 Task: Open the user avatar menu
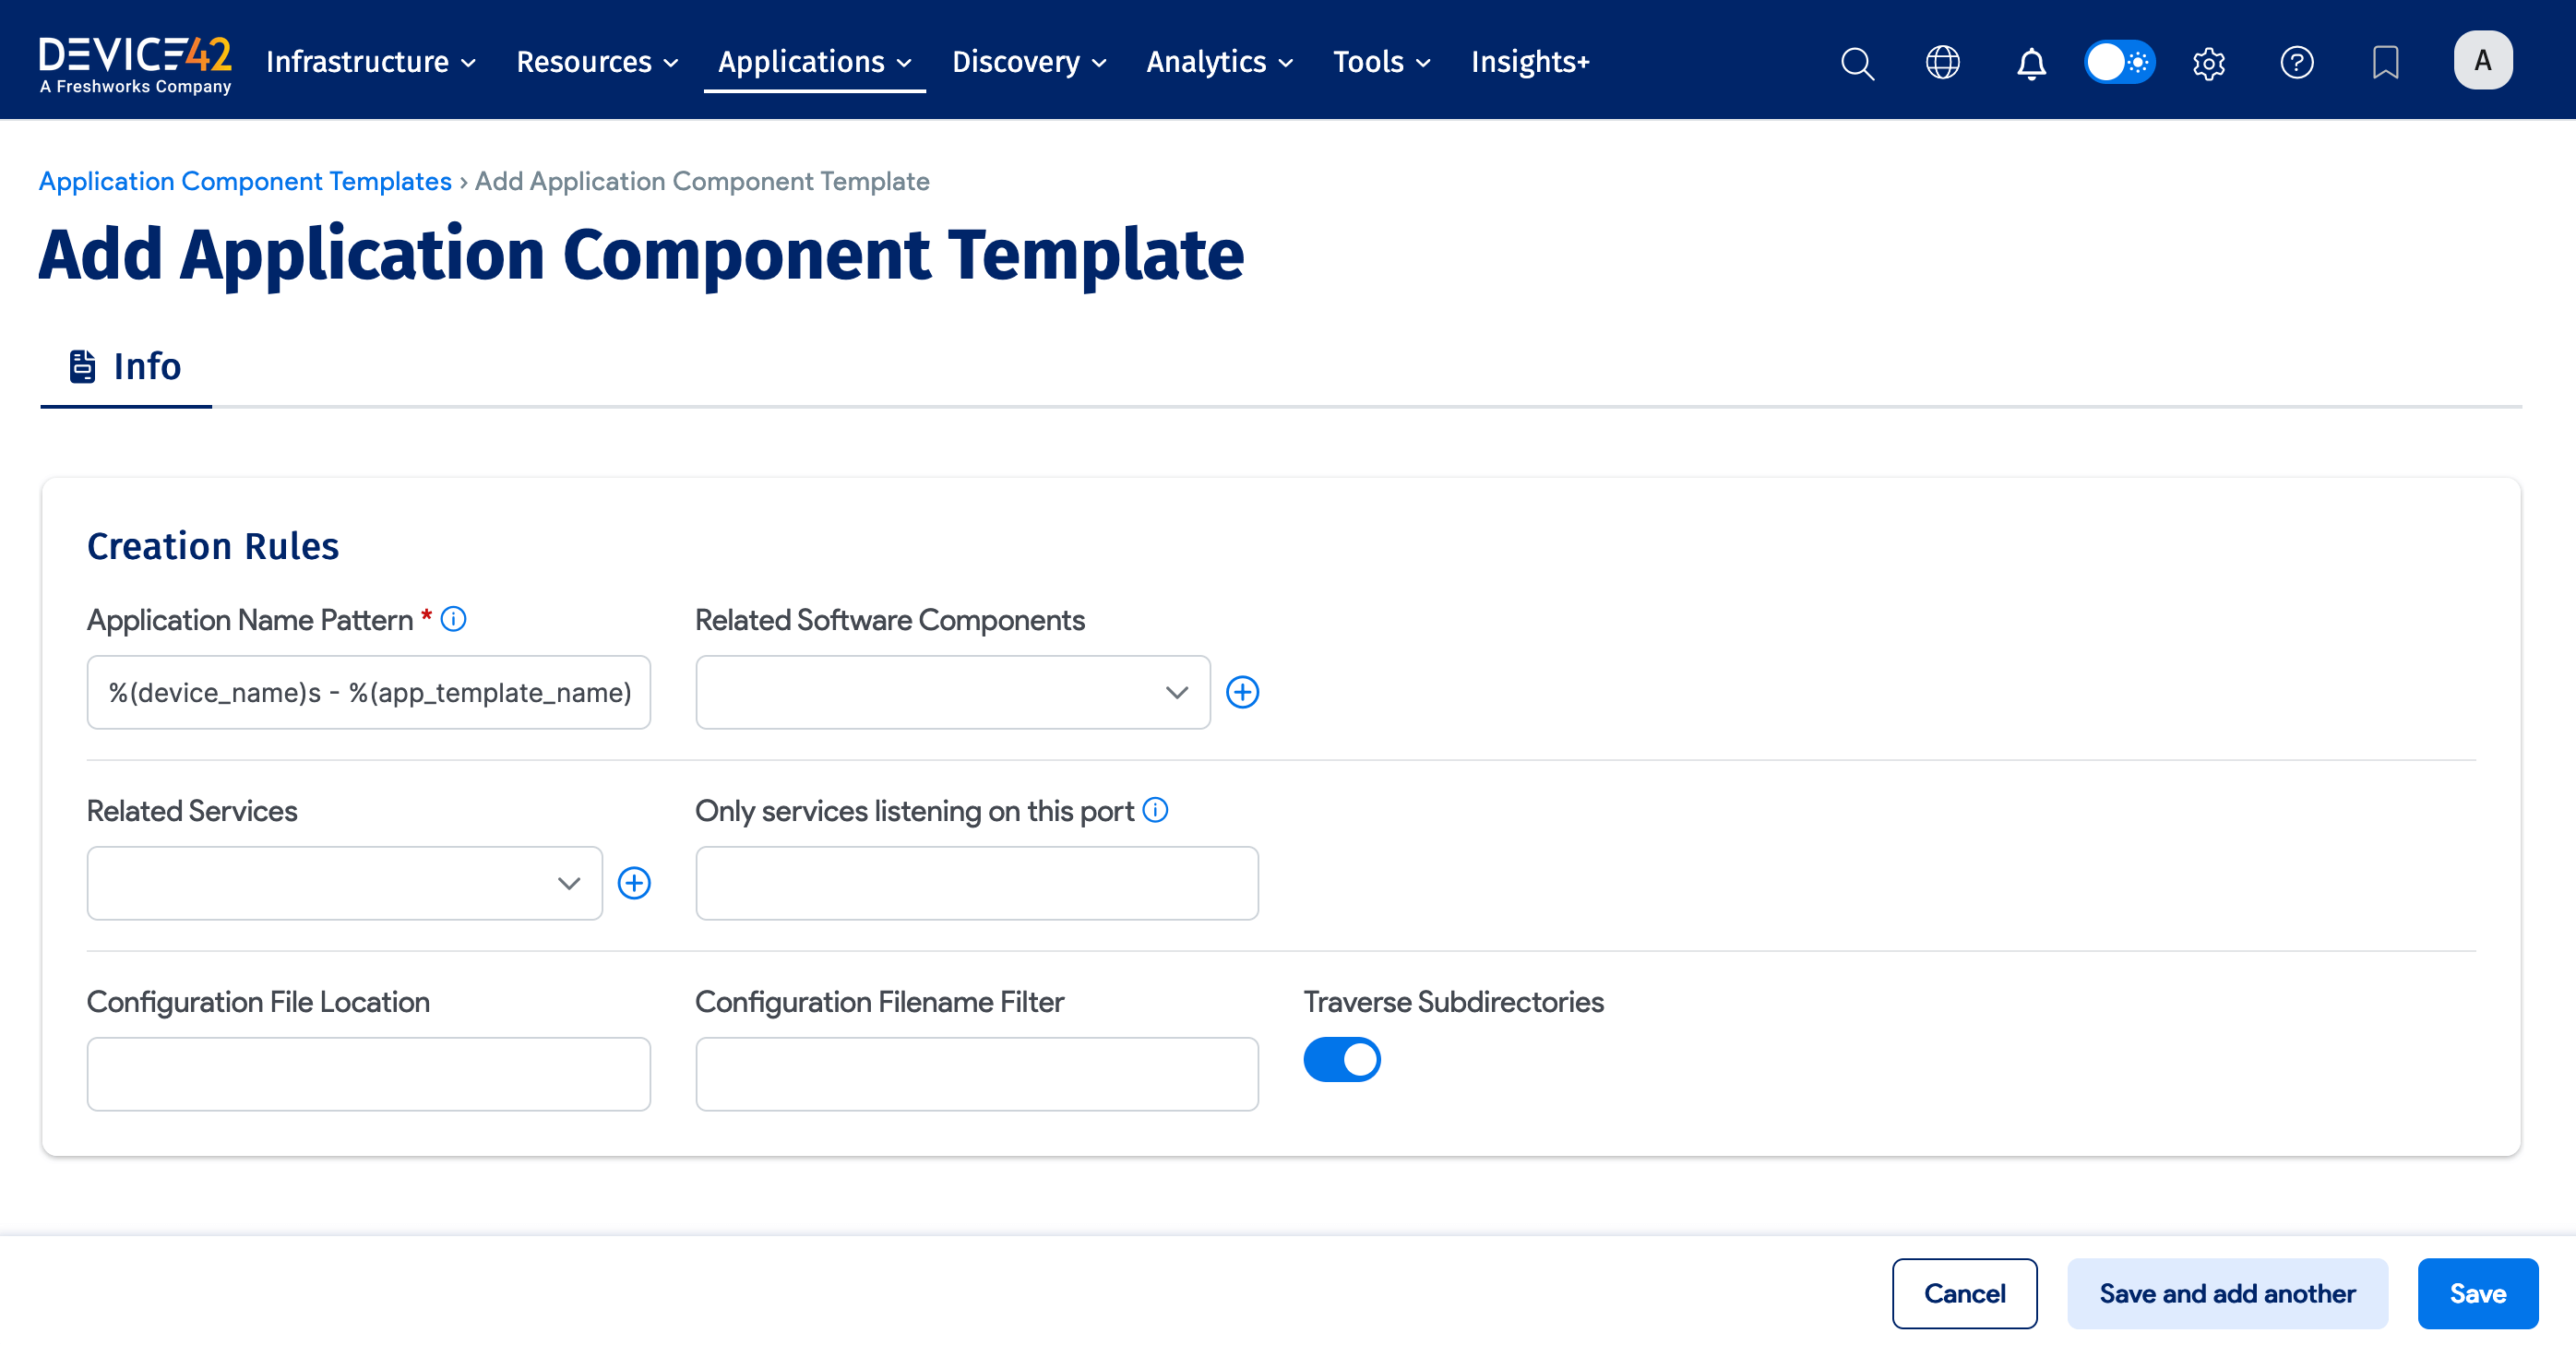click(2482, 61)
